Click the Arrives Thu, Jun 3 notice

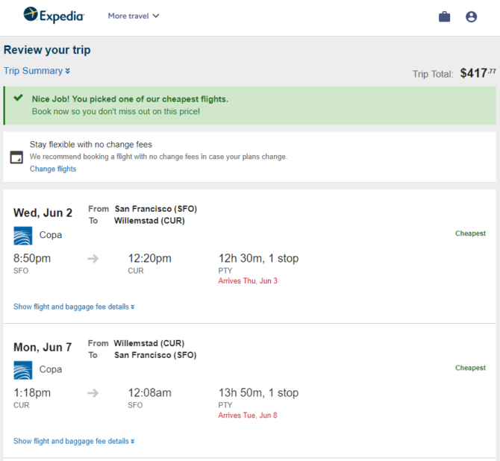point(248,281)
